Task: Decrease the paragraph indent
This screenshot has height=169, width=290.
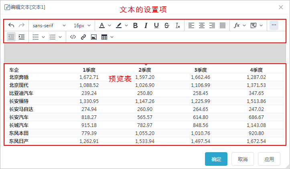Action: (11, 37)
